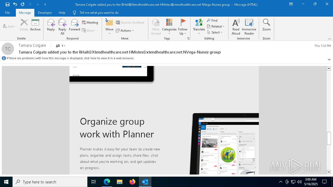The width and height of the screenshot is (333, 187).
Task: Click the message scrollbar up arrow
Action: (329, 68)
